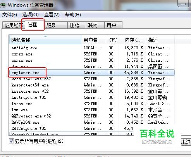
Task: Open the 帮助(H) menu
Action: (x=73, y=15)
